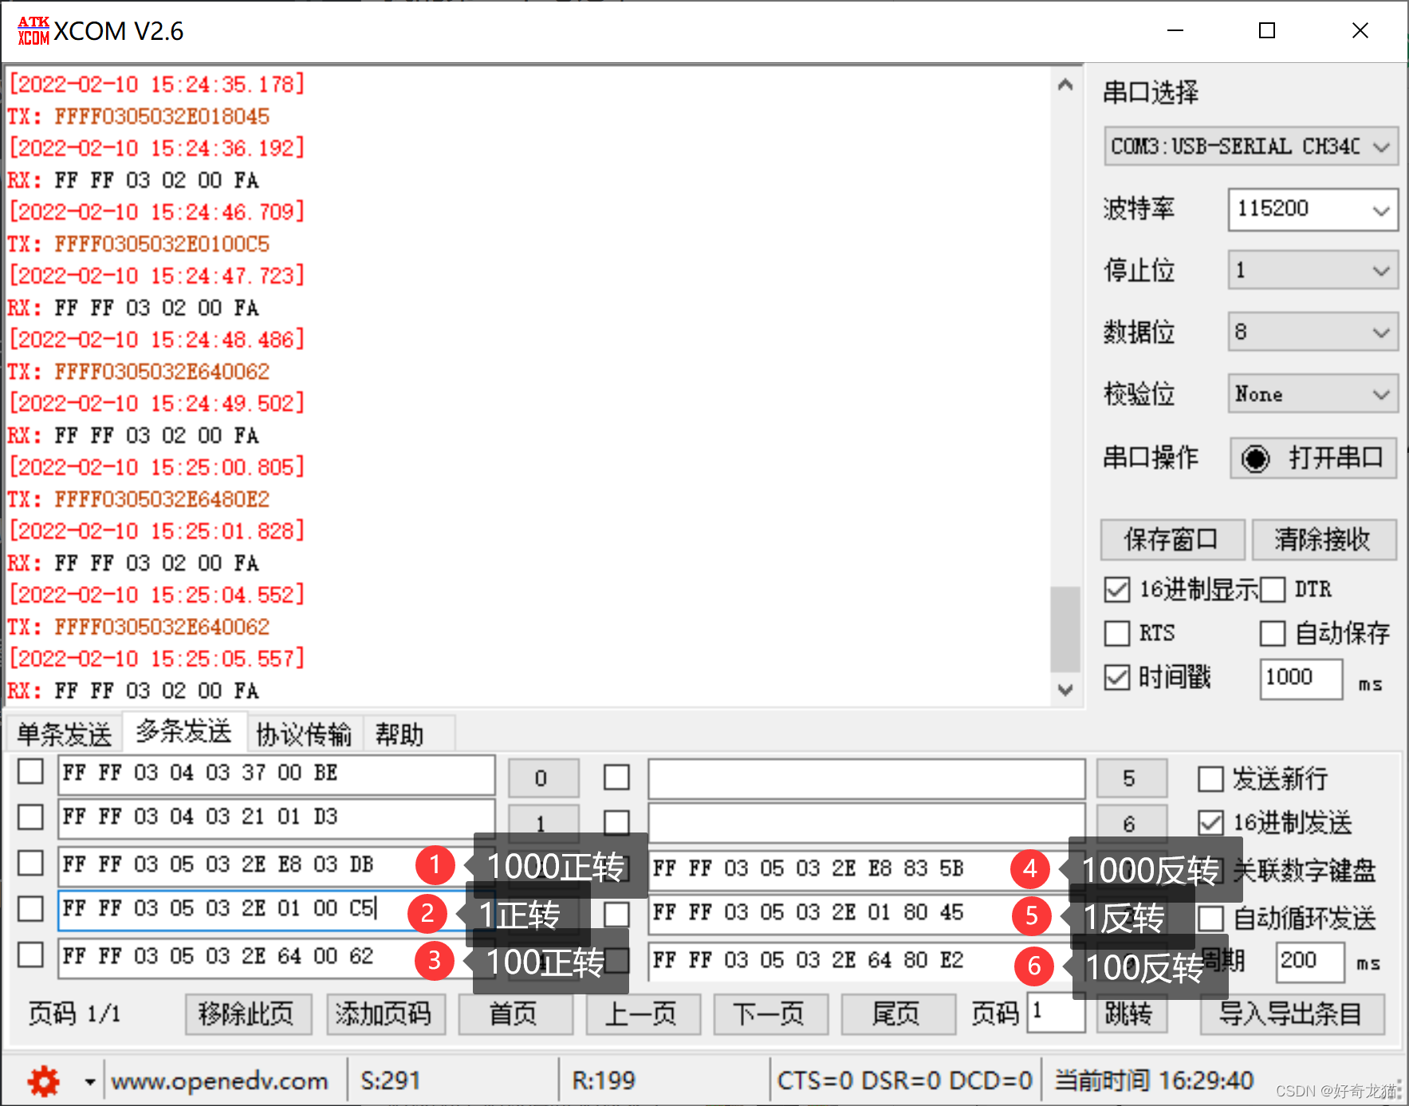
Task: Check the box for row FF FF 03 04 03 21 01 D3
Action: pyautogui.click(x=30, y=817)
